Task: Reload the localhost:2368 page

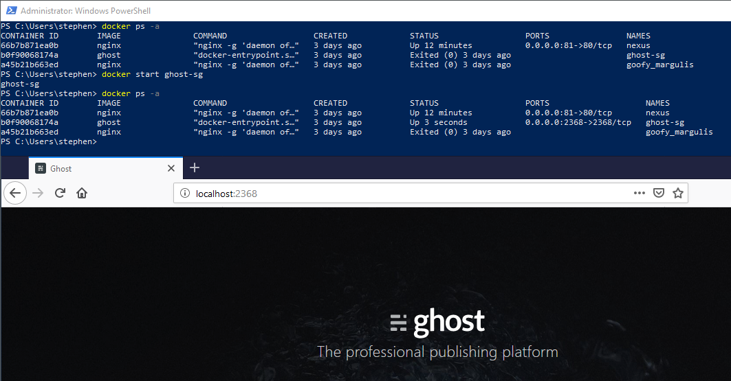Action: [60, 193]
